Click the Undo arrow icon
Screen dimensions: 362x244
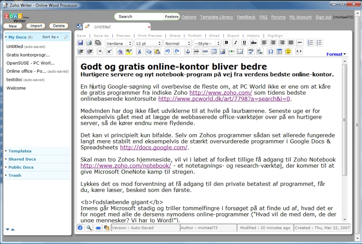168,52
